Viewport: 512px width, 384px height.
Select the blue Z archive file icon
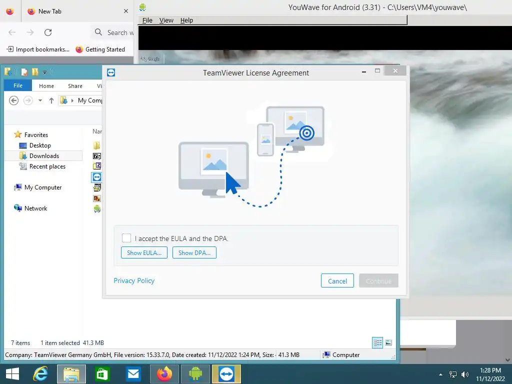click(x=97, y=166)
